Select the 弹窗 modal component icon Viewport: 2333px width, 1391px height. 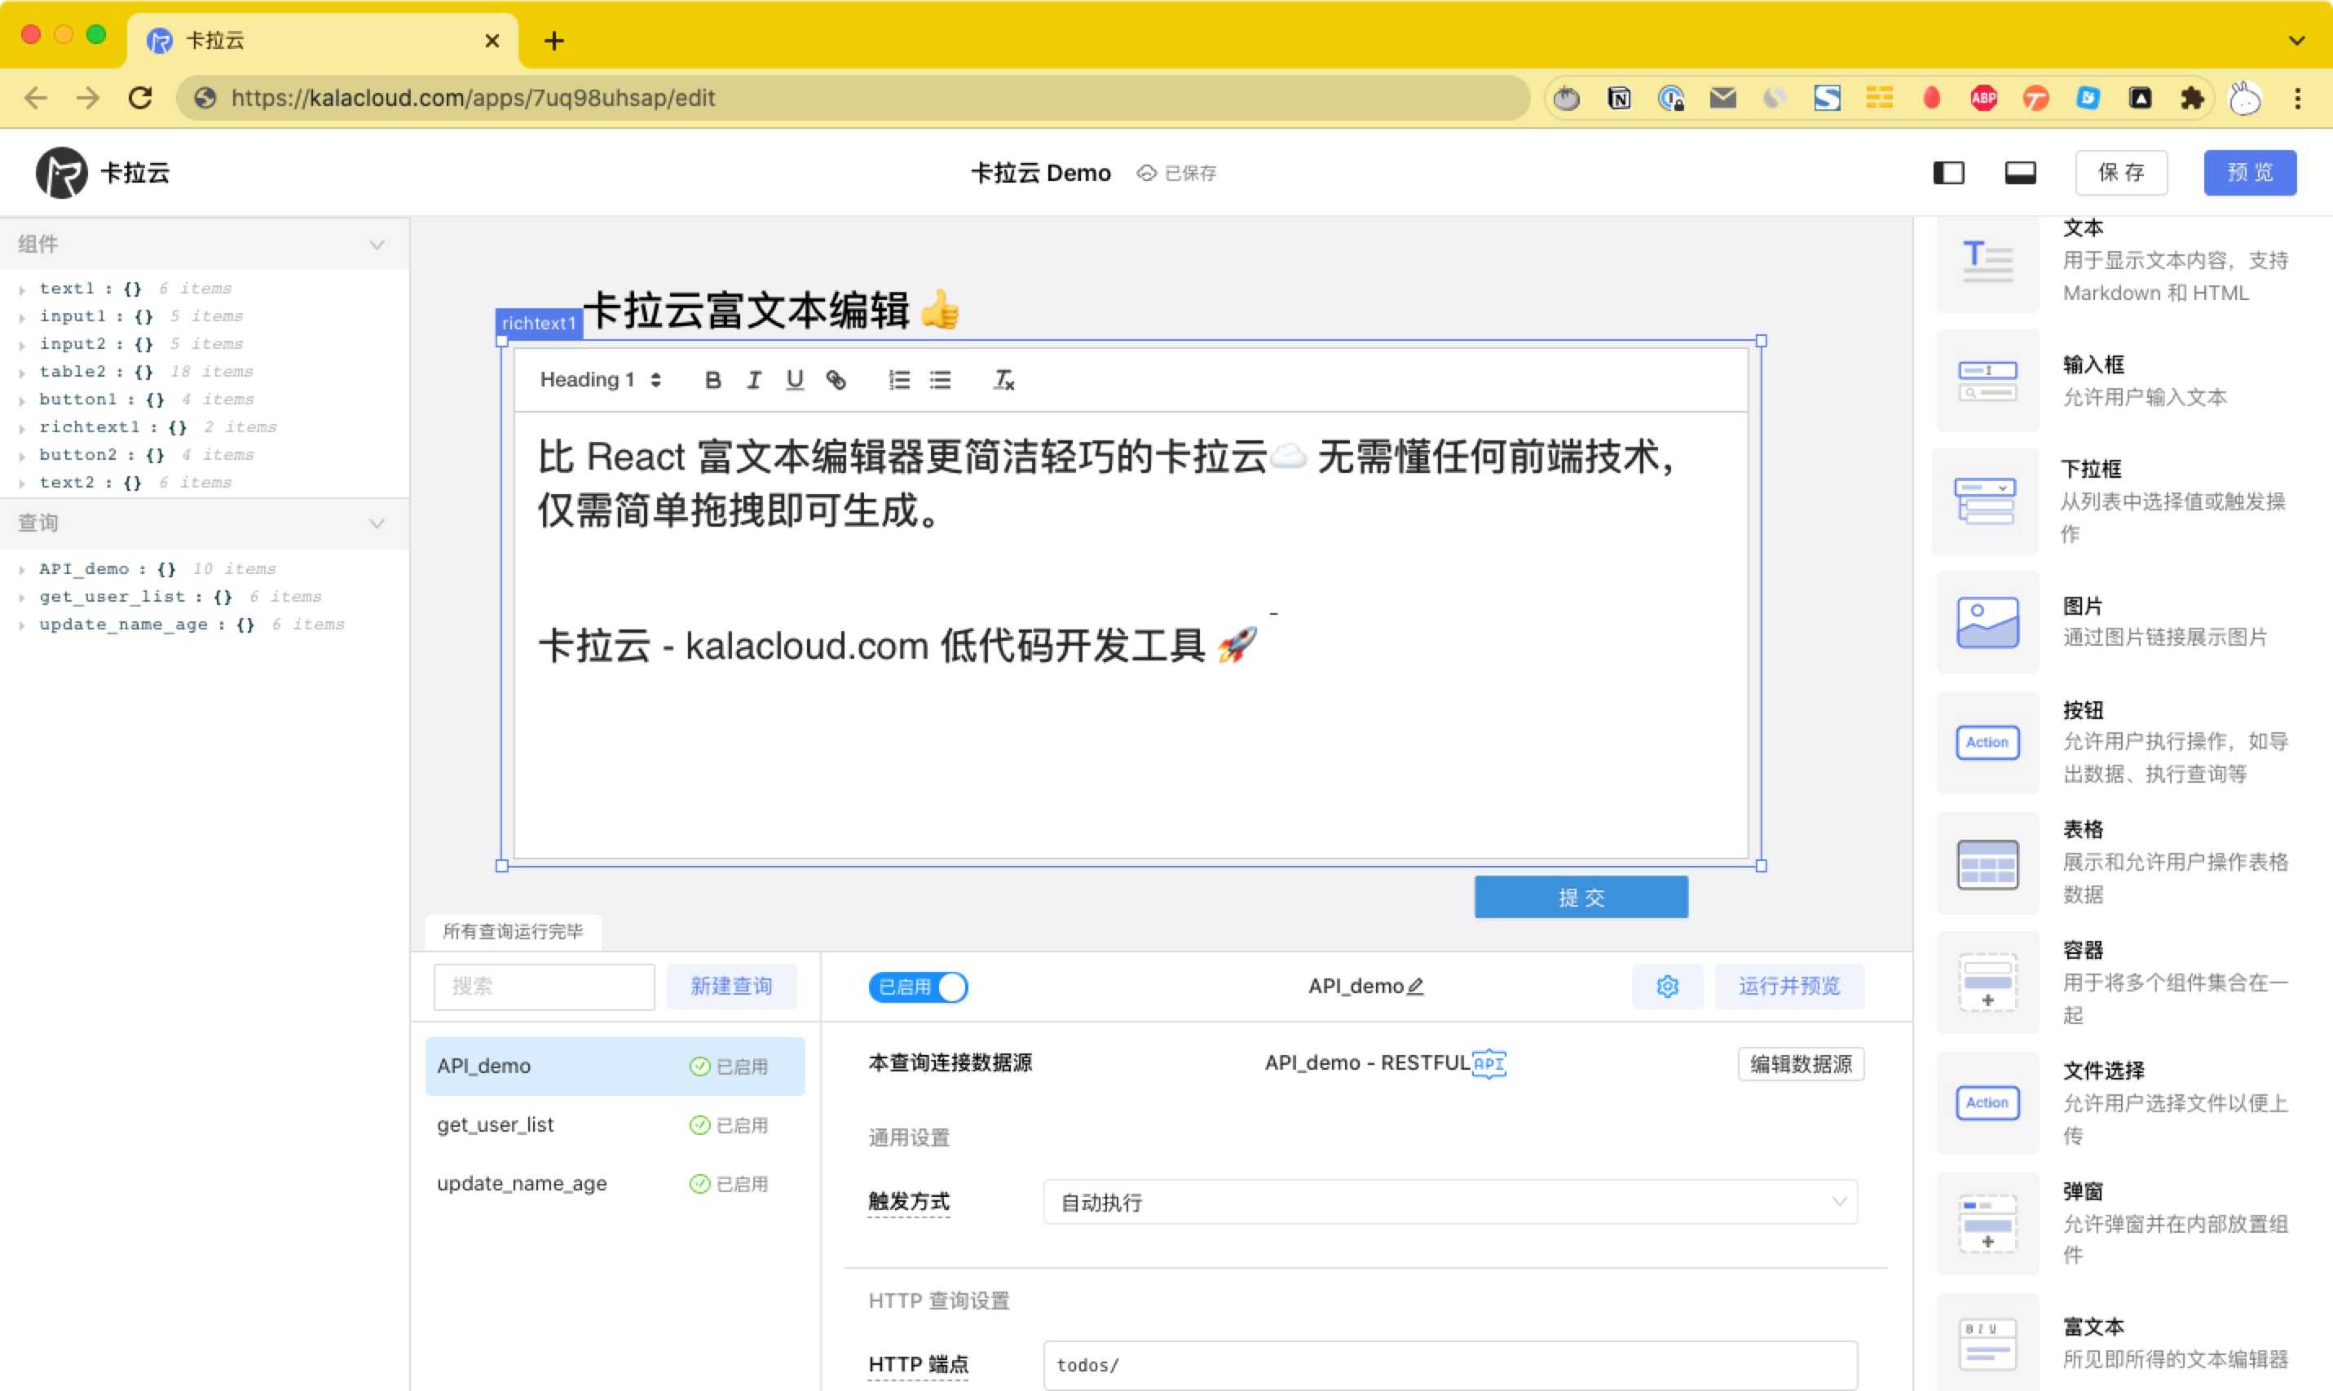pyautogui.click(x=1987, y=1223)
